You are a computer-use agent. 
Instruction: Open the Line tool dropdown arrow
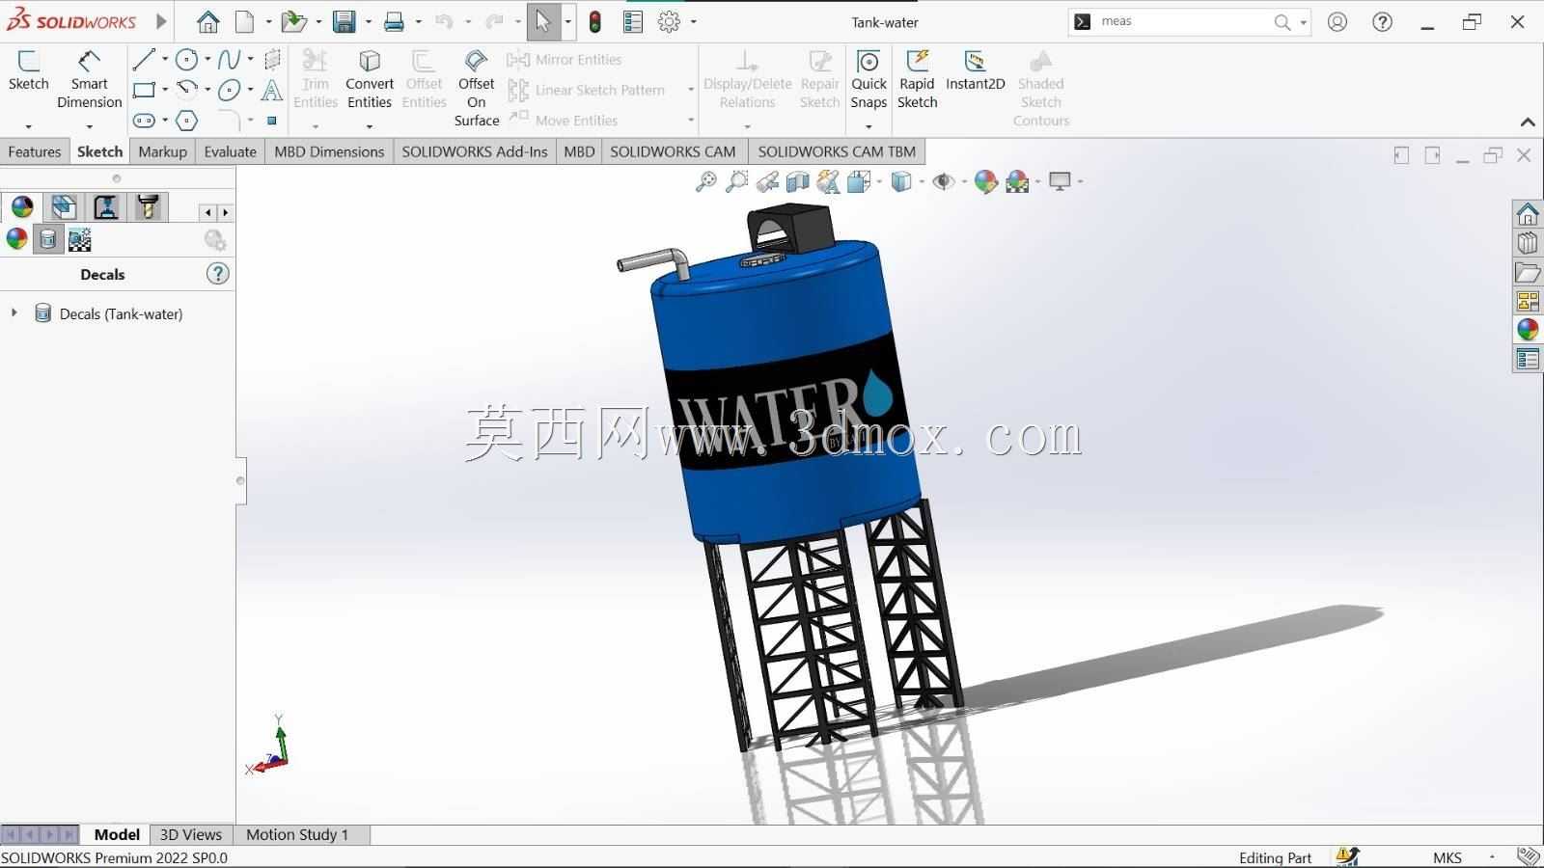coord(164,60)
